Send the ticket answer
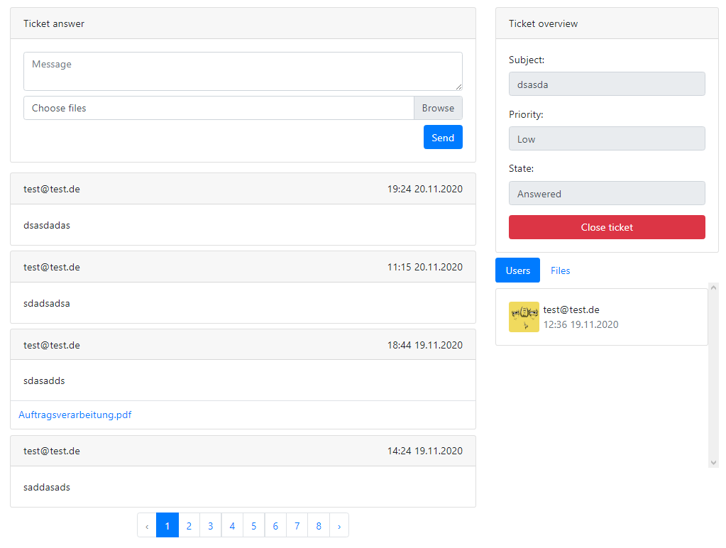 (x=443, y=137)
